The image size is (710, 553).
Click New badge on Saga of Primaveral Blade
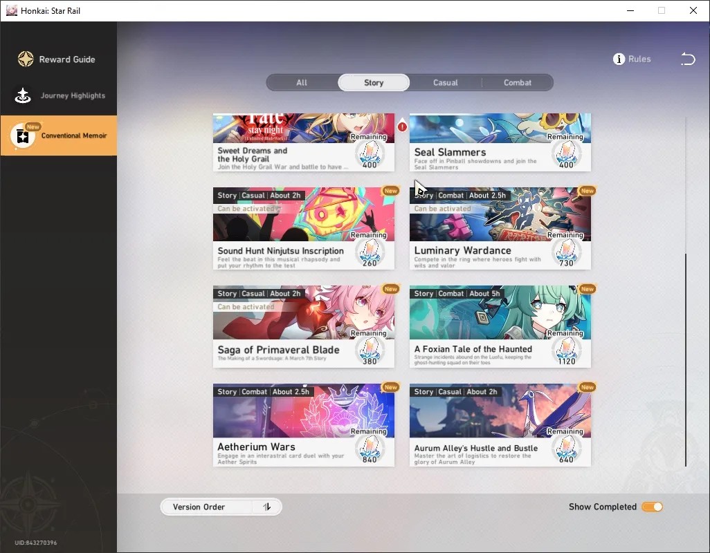point(390,289)
